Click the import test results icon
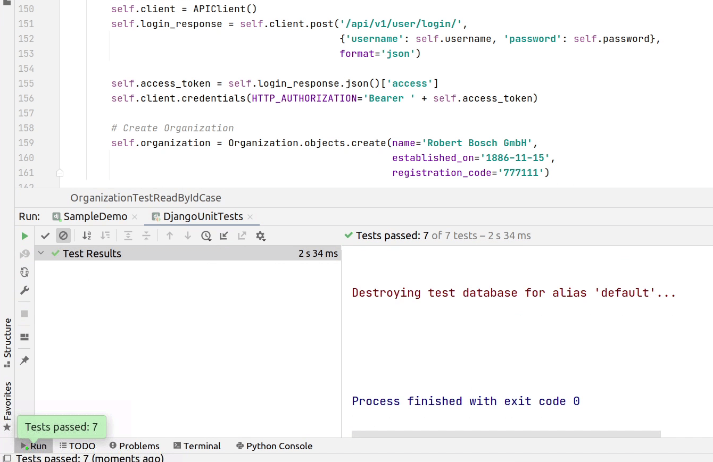 pyautogui.click(x=223, y=236)
